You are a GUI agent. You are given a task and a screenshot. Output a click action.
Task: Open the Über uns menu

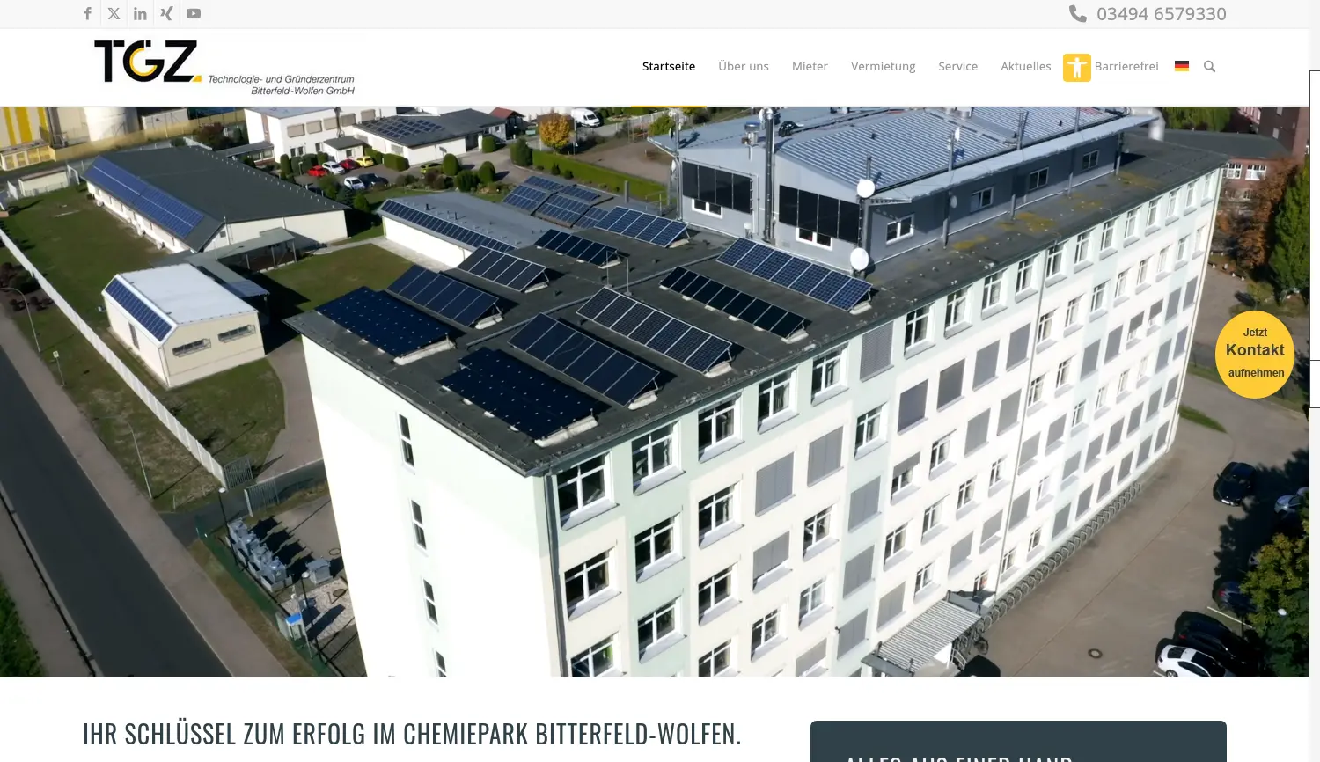point(744,66)
